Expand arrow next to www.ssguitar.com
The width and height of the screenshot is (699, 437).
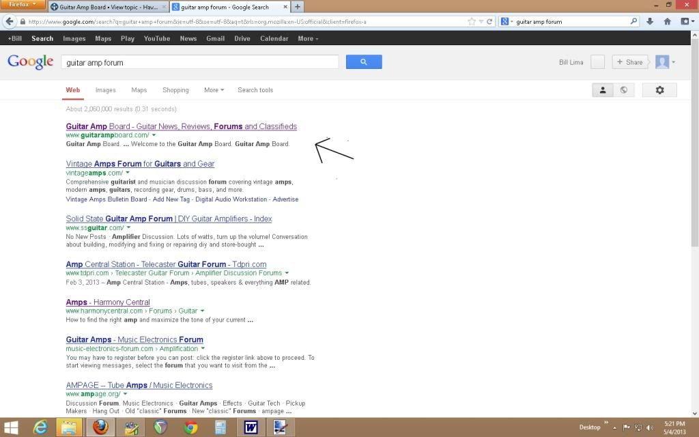coord(128,228)
